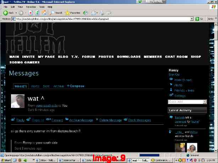Switch to the Alerts messages tab

pos(35,86)
